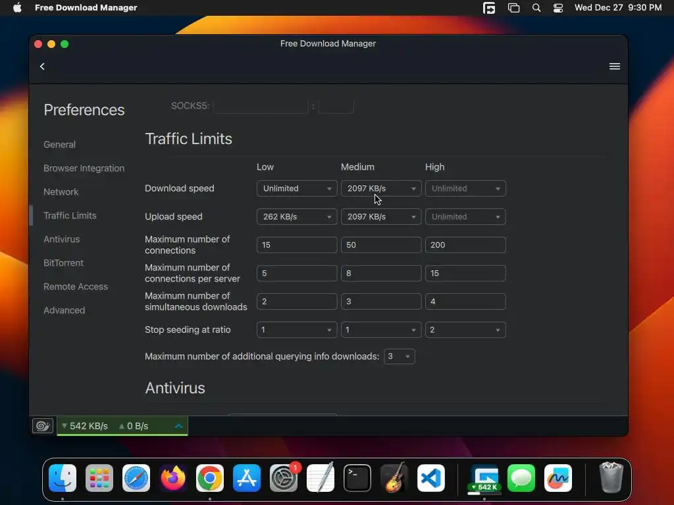674x505 pixels.
Task: Launch Google Chrome from the Dock
Action: [210, 478]
